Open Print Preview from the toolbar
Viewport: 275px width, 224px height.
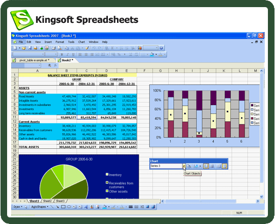click(x=60, y=48)
